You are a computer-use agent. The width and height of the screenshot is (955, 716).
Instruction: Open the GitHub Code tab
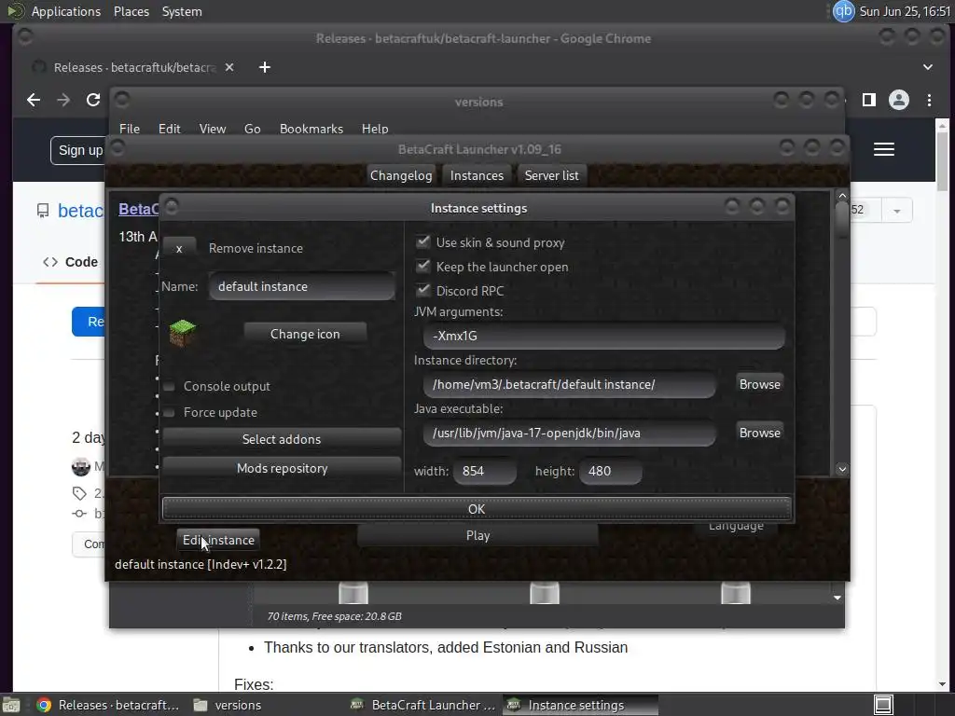coord(70,262)
